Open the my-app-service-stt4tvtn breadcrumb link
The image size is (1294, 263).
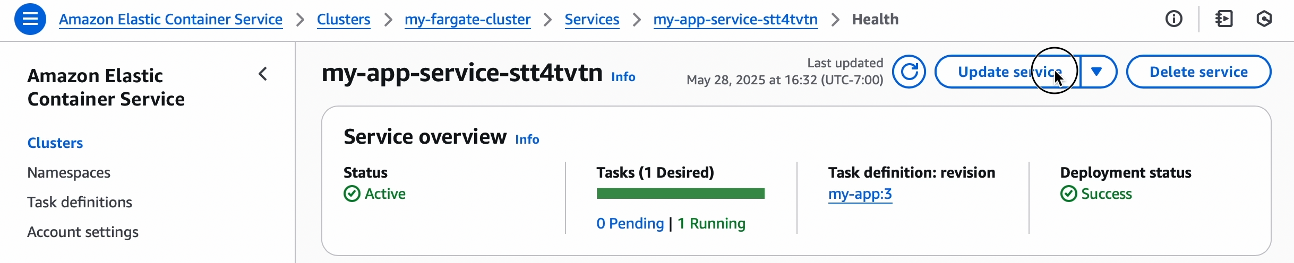[x=735, y=20]
